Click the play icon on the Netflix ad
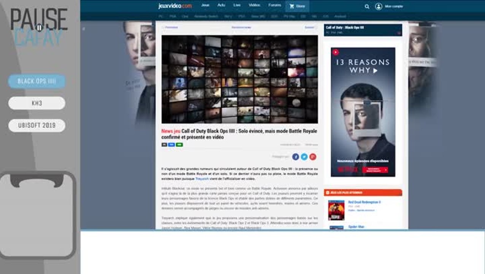 336,52
